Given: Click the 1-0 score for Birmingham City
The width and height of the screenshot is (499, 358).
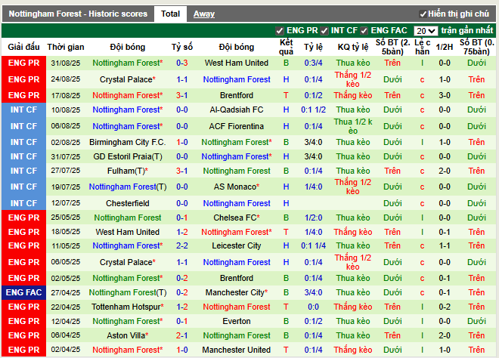Looking at the screenshot, I should click(182, 142).
